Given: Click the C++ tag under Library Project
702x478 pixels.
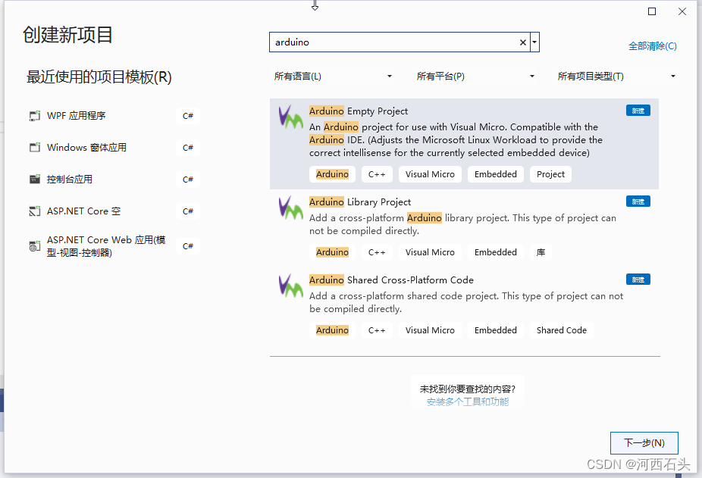Looking at the screenshot, I should click(377, 252).
